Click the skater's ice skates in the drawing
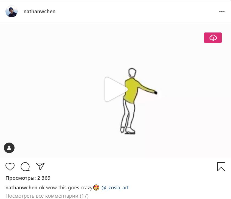 (x=128, y=130)
